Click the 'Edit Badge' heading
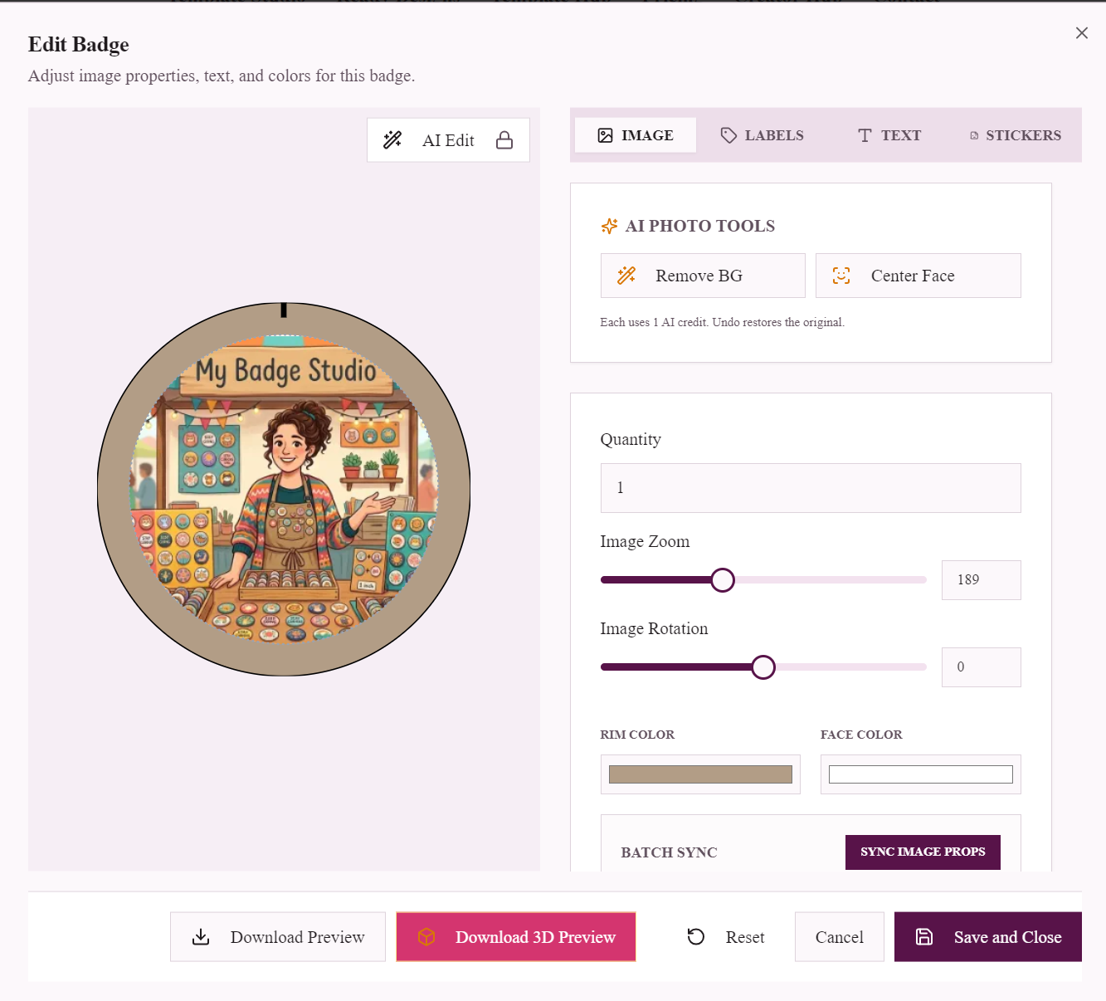 tap(79, 44)
